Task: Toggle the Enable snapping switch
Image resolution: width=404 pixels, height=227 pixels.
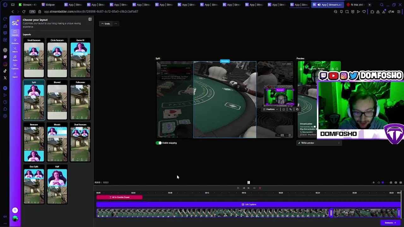Action: [x=159, y=143]
